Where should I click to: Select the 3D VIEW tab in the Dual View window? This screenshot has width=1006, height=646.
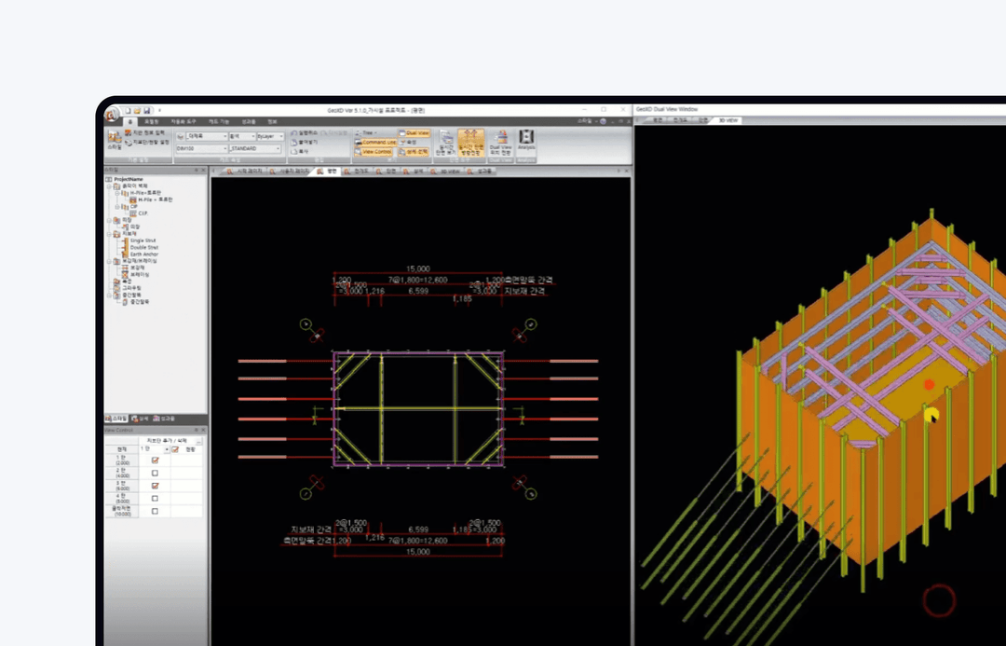point(728,120)
